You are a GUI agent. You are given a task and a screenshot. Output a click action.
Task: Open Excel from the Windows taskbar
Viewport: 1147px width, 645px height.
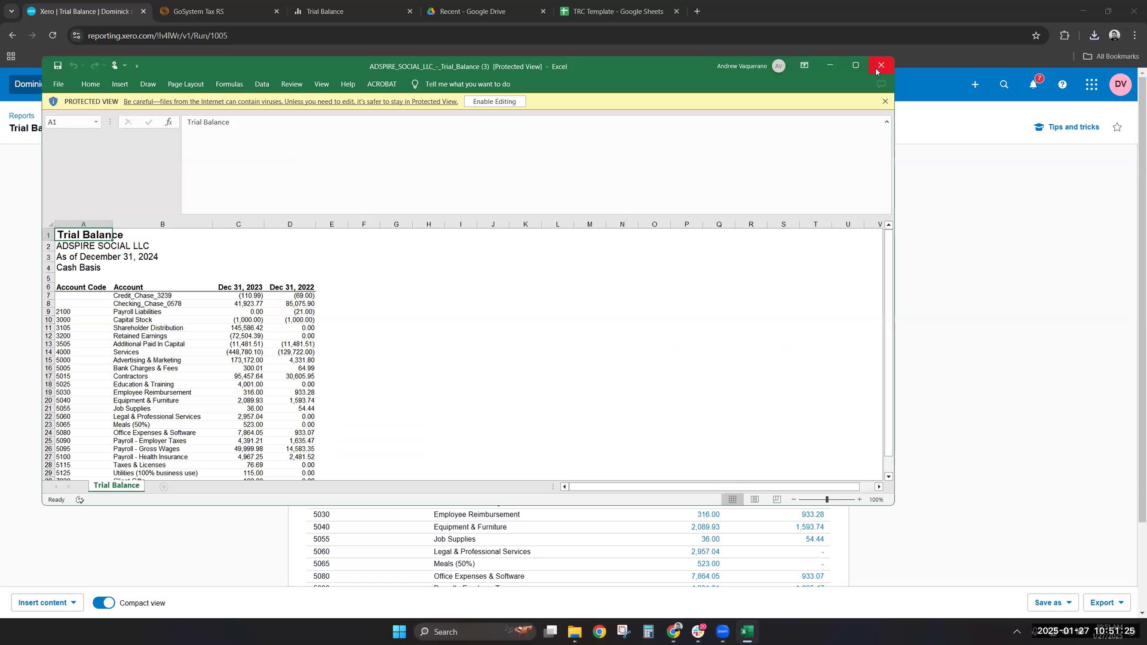coord(747,631)
